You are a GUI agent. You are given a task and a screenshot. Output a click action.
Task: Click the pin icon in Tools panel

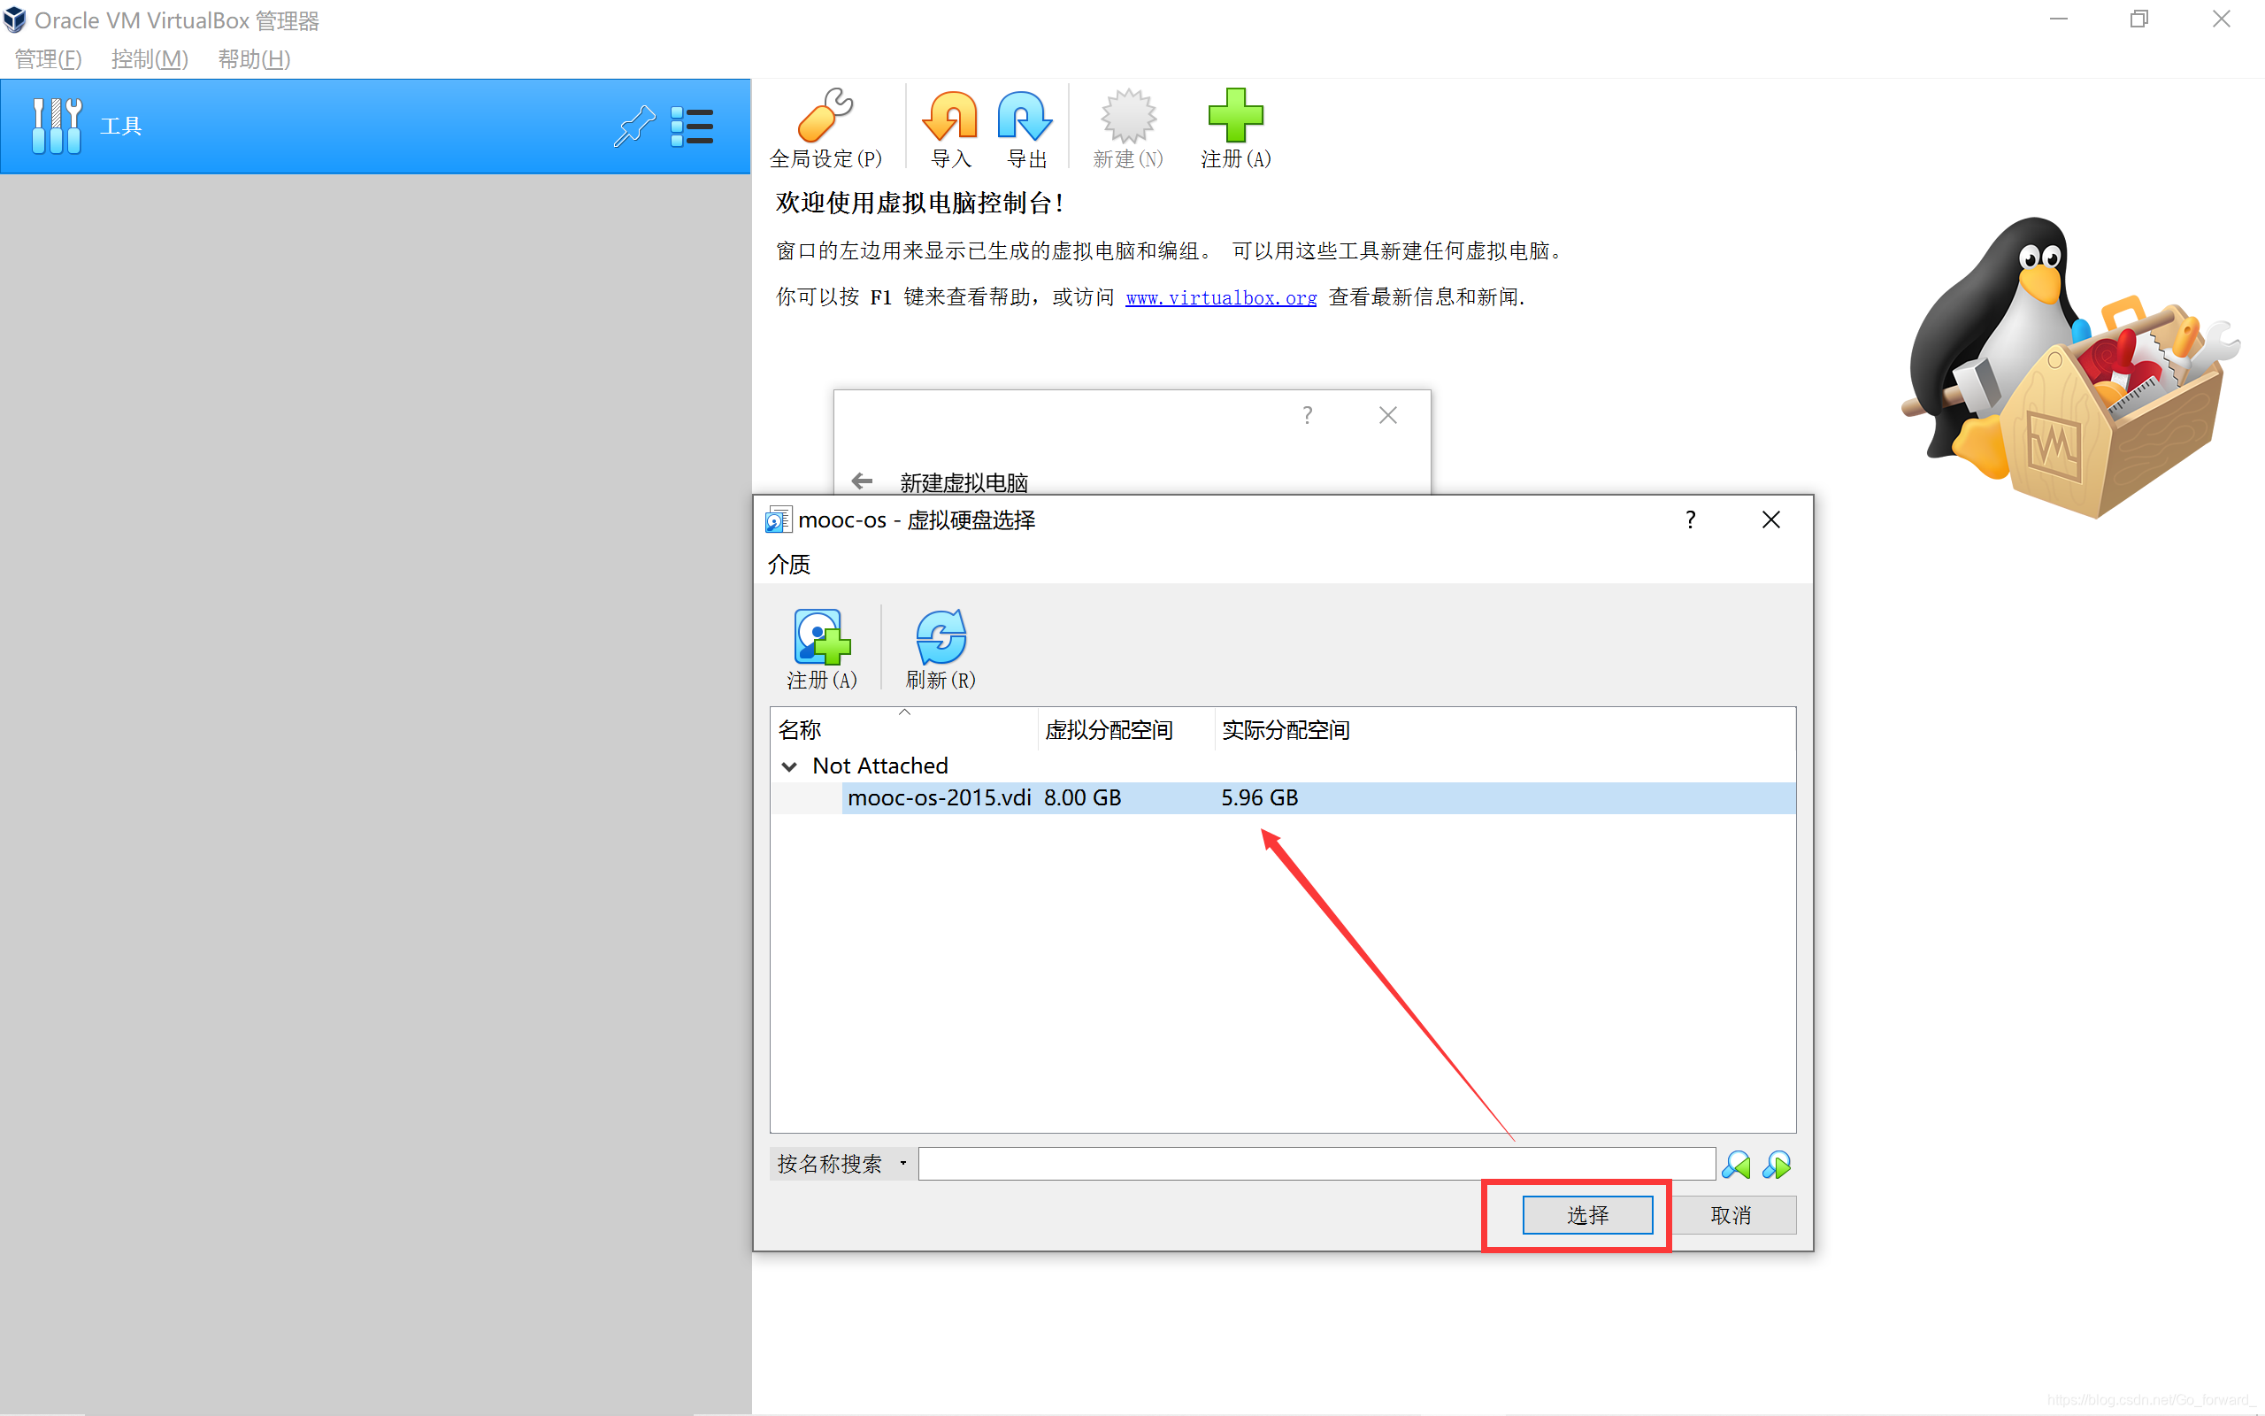pos(633,127)
